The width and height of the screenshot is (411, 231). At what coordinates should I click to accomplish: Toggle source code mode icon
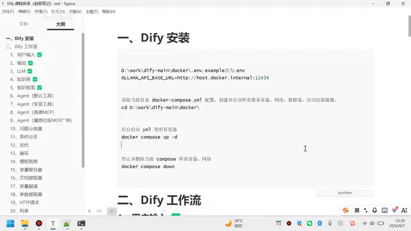[99, 211]
